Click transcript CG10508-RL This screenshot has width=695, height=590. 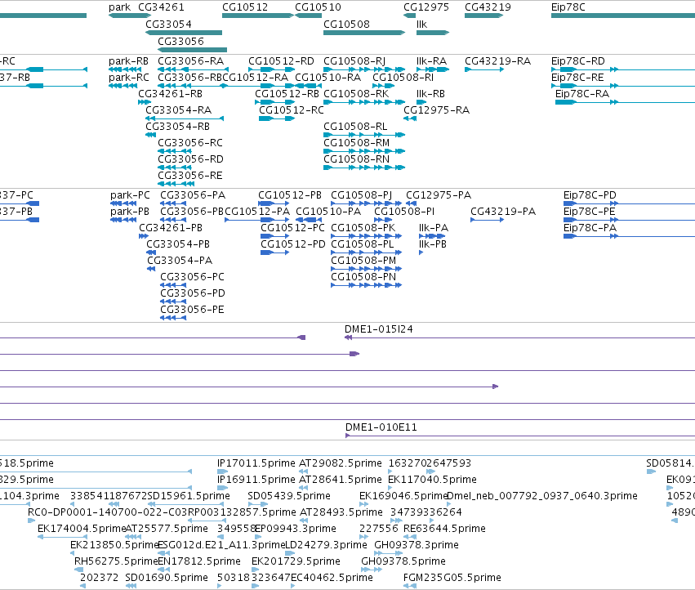tap(355, 127)
